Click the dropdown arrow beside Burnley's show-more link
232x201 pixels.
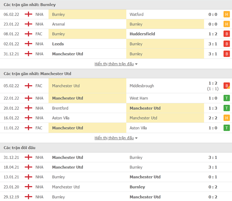click(136, 64)
